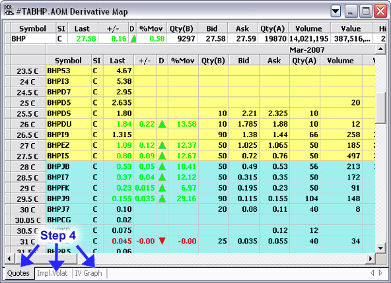
Task: Click the 26 C strike row header
Action: pyautogui.click(x=28, y=124)
